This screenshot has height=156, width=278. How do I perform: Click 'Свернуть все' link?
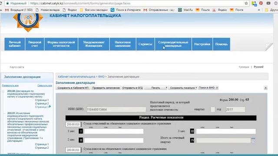coord(45,85)
